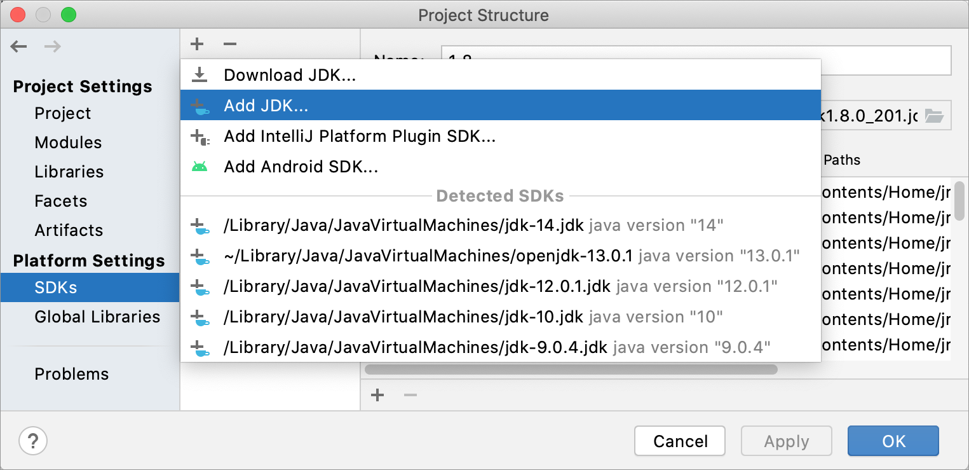Click the Download JDK download icon
This screenshot has height=470, width=969.
coord(201,75)
